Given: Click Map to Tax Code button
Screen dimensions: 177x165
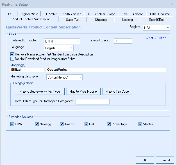Looking at the screenshot, I should 117,92.
